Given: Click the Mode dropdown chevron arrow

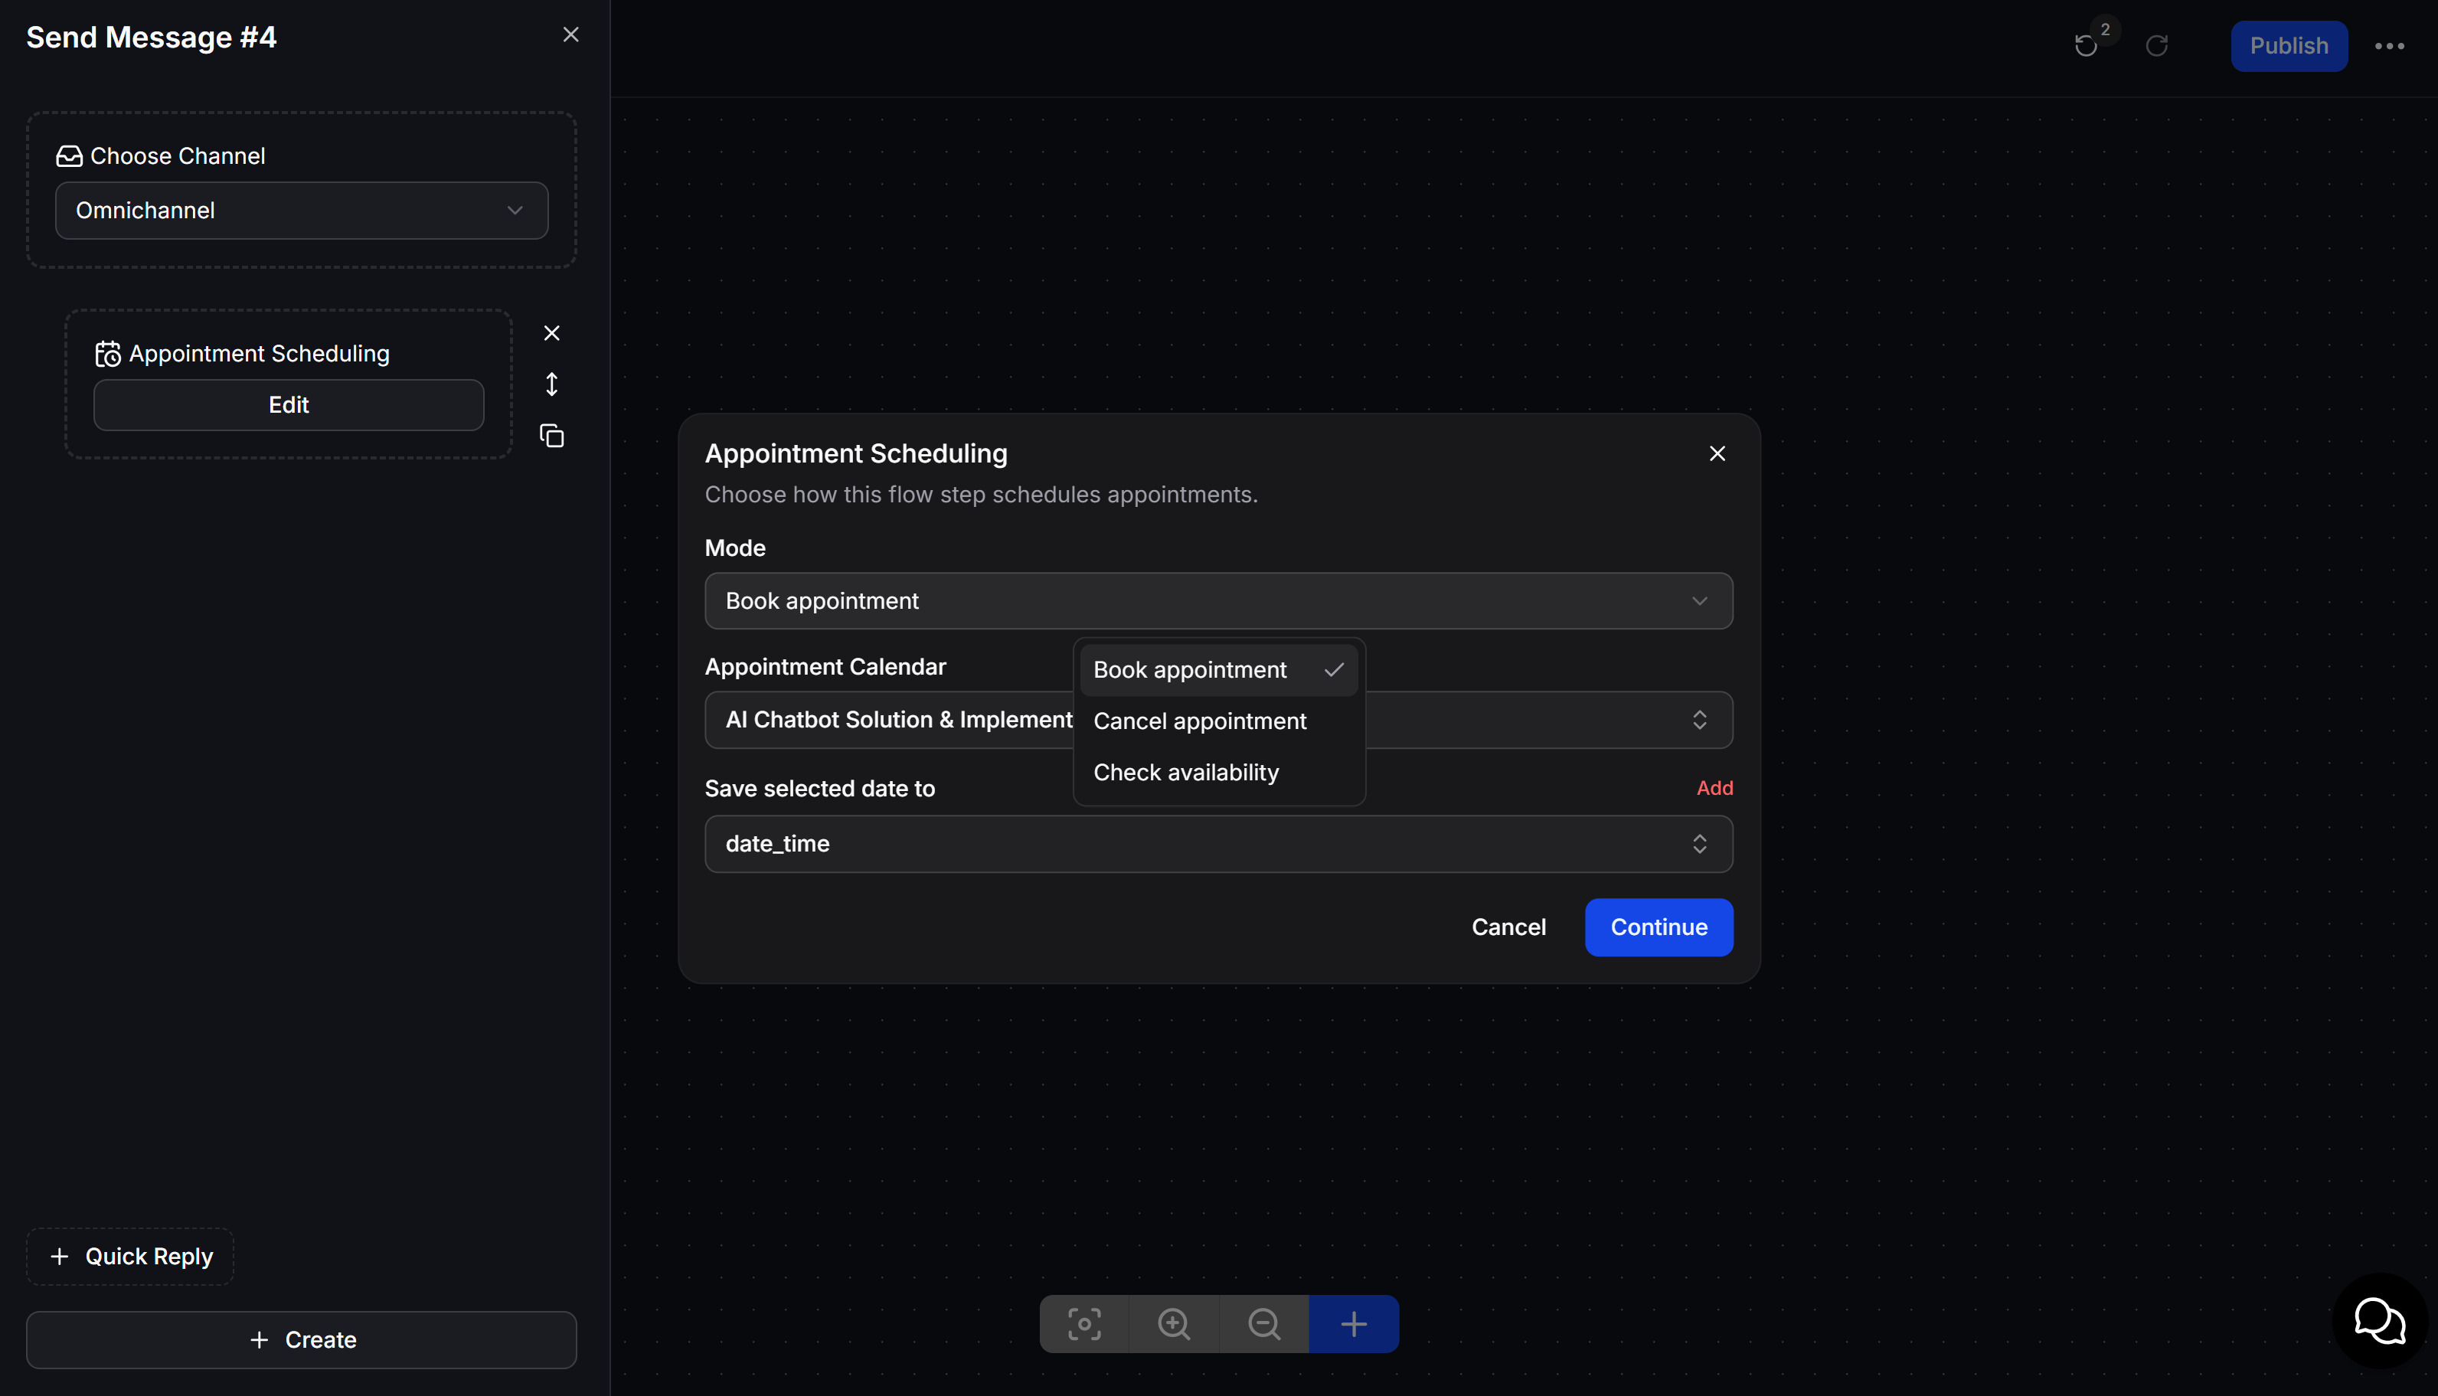Looking at the screenshot, I should coord(1699,601).
